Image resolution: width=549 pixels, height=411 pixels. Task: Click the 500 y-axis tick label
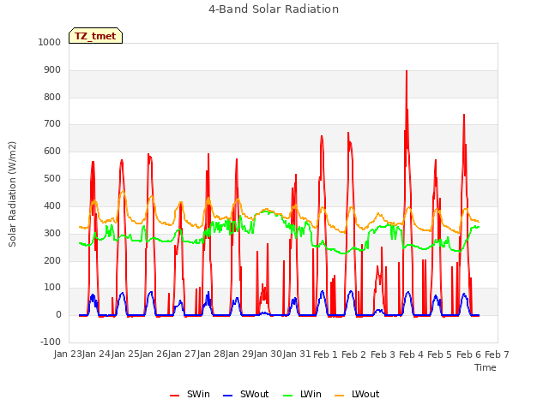[52, 179]
